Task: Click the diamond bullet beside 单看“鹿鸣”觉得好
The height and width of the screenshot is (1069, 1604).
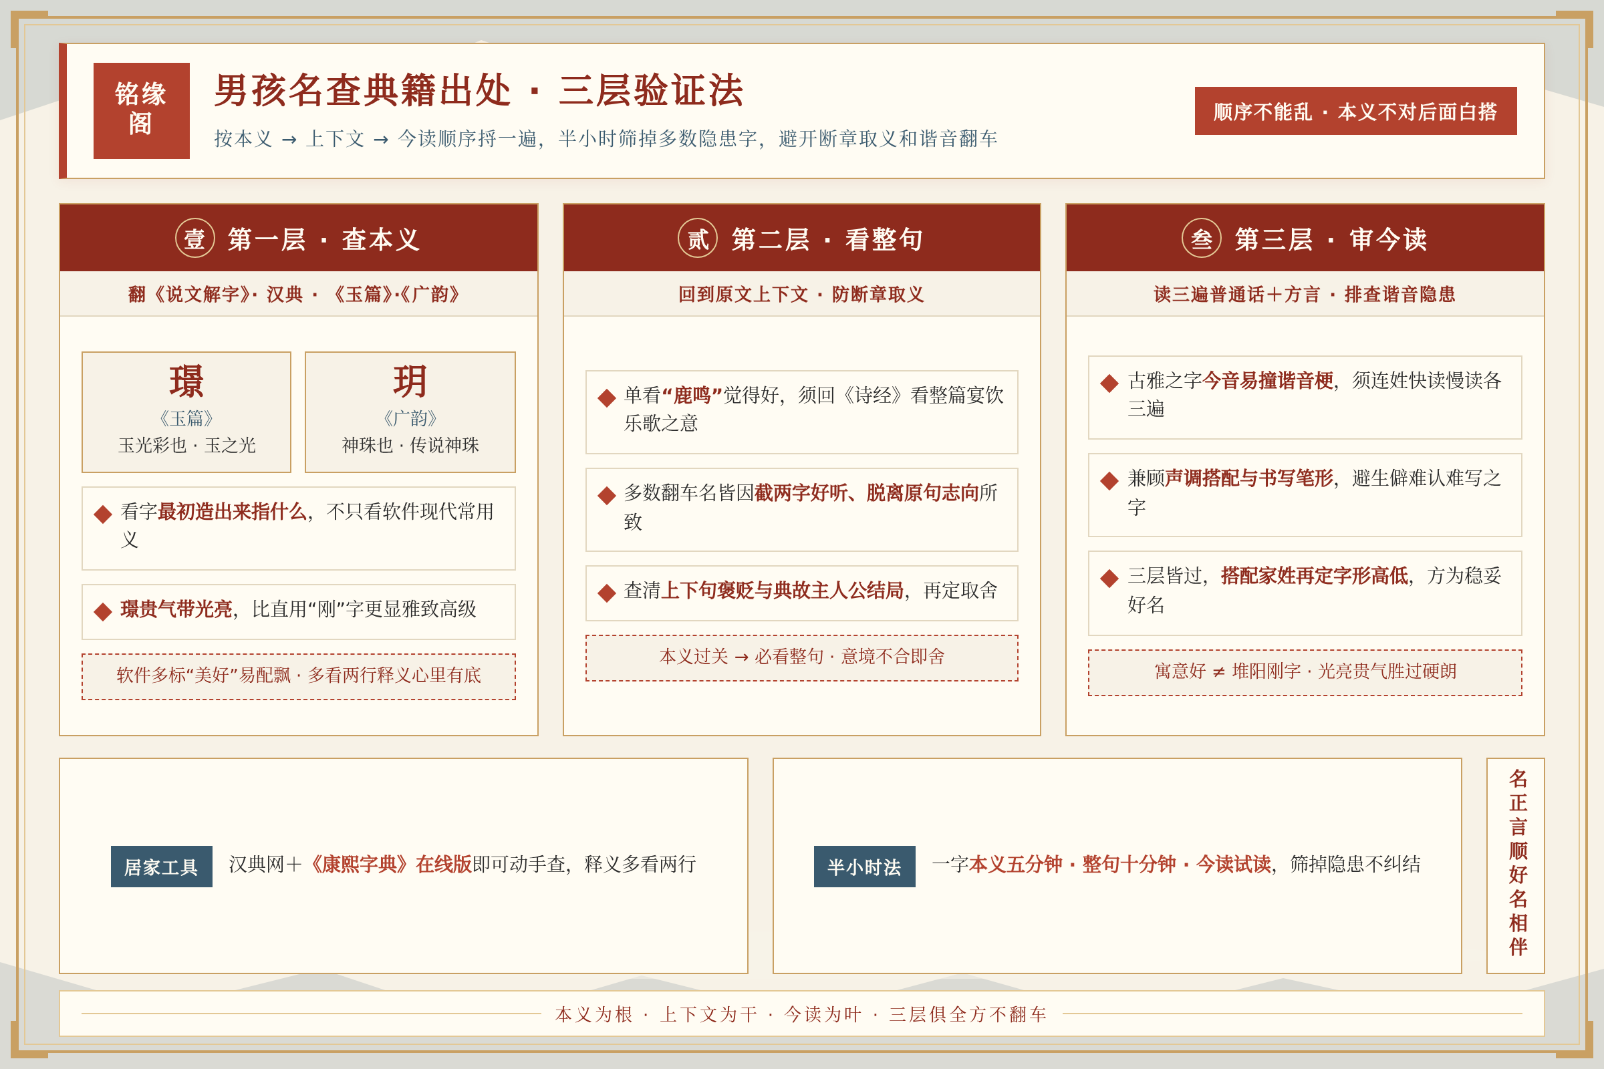Action: 606,398
